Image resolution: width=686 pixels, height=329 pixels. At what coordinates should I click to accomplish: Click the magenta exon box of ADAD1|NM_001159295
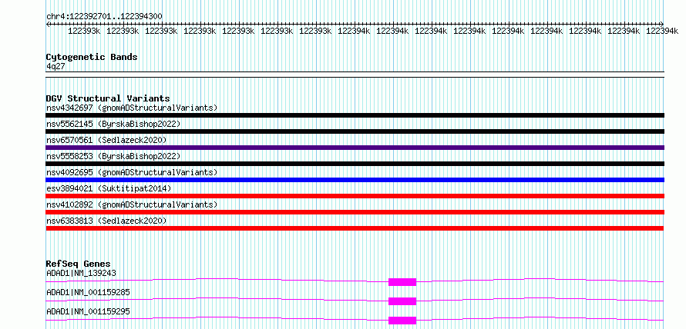coord(402,321)
